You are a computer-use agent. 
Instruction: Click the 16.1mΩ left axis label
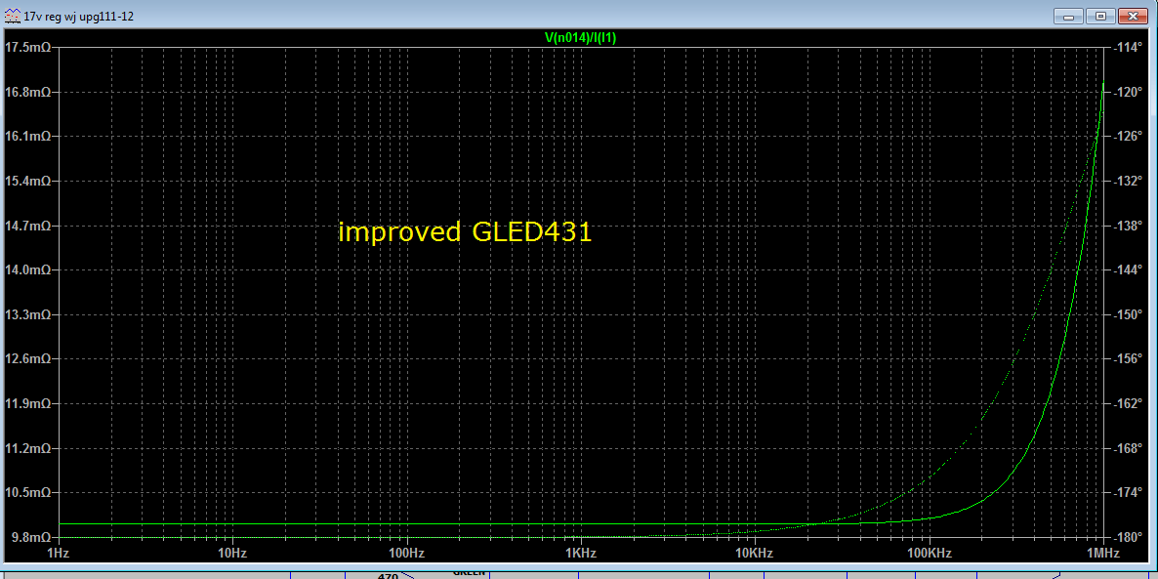[x=27, y=137]
